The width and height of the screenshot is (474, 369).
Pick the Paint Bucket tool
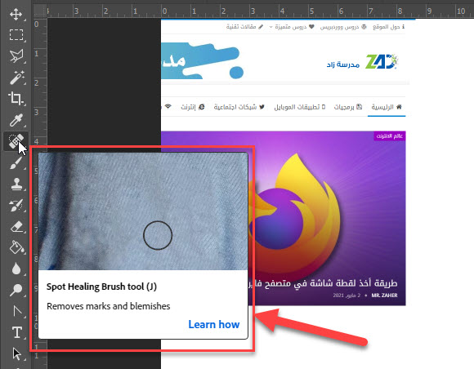tap(16, 247)
